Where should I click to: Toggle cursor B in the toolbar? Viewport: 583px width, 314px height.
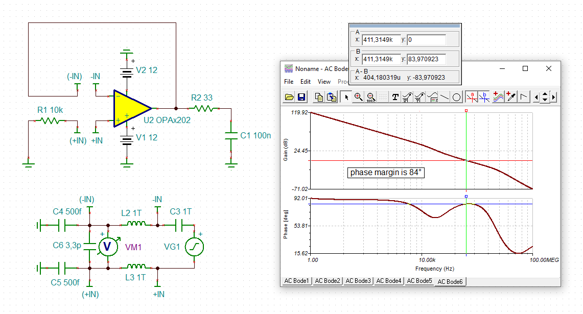click(484, 98)
